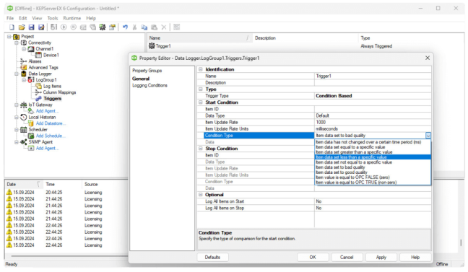Click the Source column header in event log
This screenshot has height=272, width=468.
coord(91,184)
